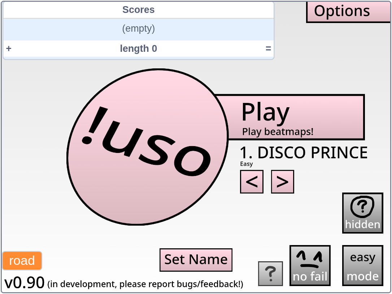Toggle the hidden mod button
392x294 pixels.
coord(362,213)
